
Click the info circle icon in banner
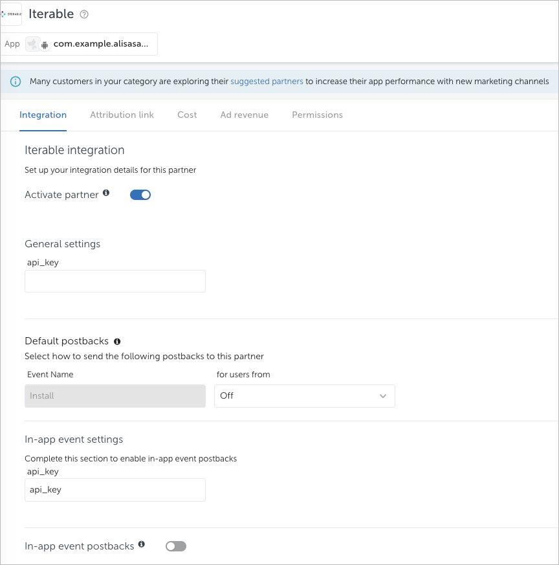point(15,82)
